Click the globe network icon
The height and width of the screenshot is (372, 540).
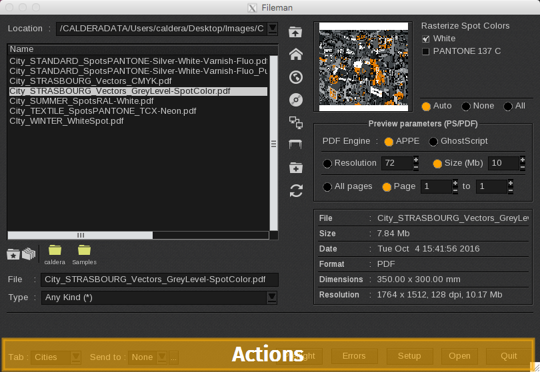pos(296,77)
